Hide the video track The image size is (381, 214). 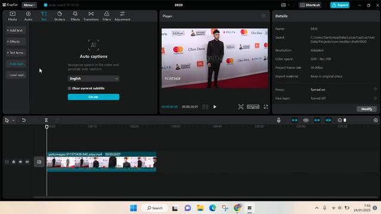20,162
